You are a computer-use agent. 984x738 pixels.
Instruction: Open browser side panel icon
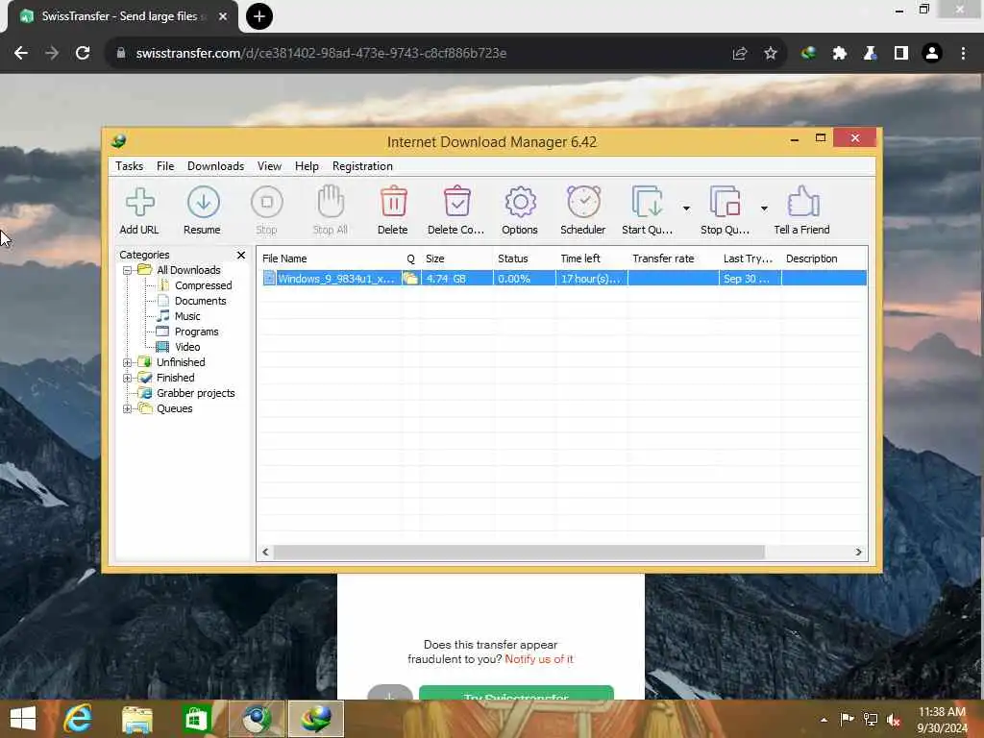click(901, 54)
